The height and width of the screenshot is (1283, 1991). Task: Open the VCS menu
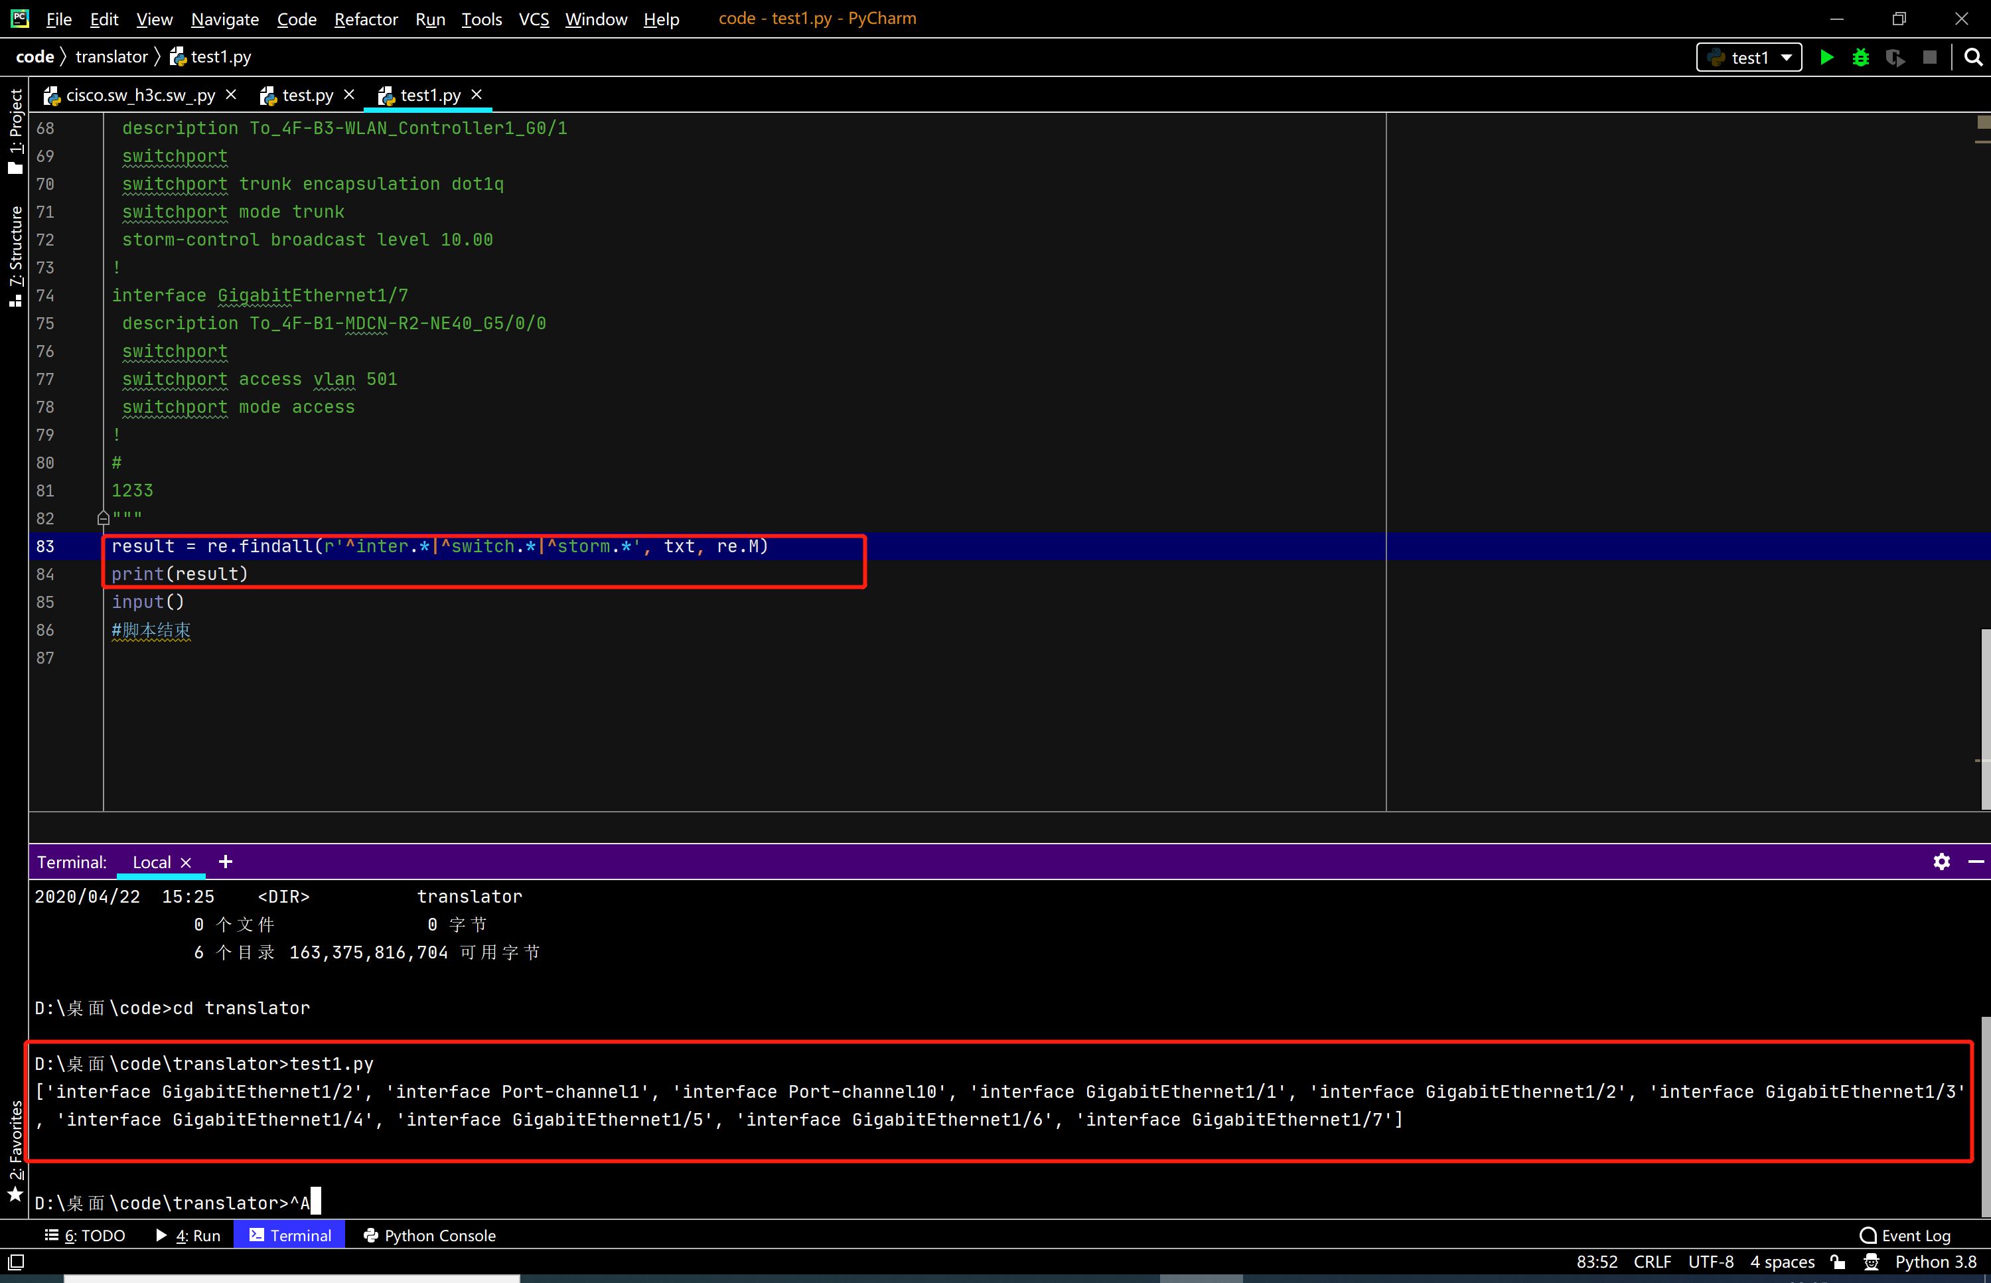click(x=533, y=19)
